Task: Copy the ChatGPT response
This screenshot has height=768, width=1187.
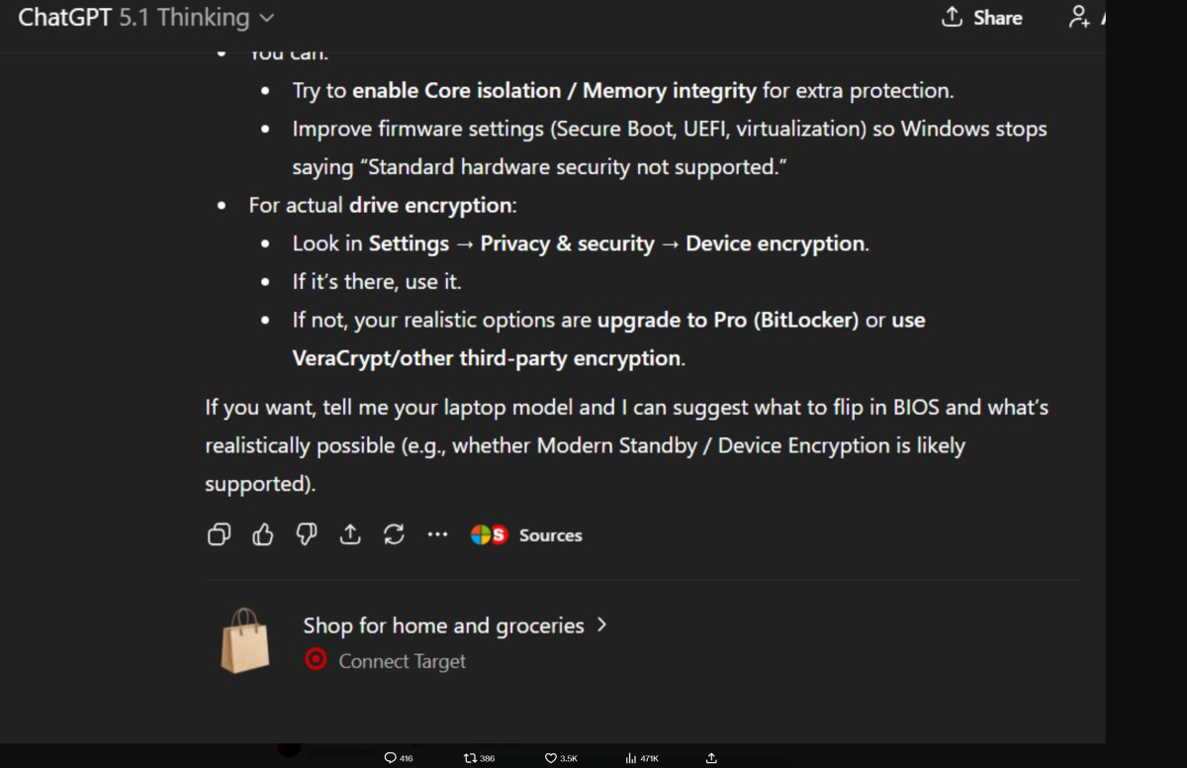Action: (219, 535)
